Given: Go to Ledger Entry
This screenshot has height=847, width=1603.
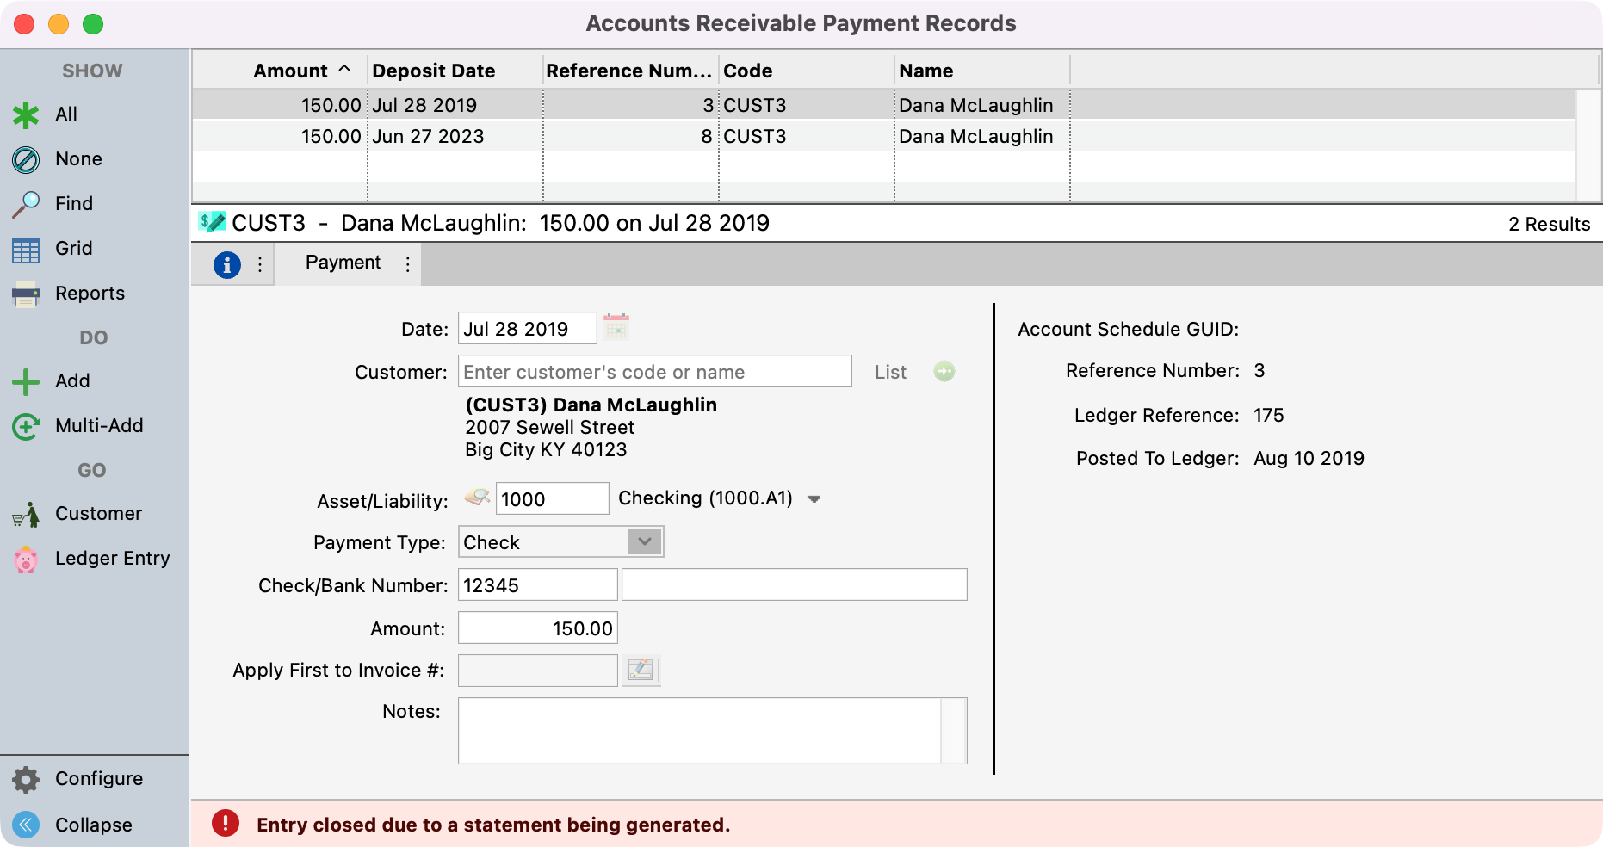Looking at the screenshot, I should 112,559.
